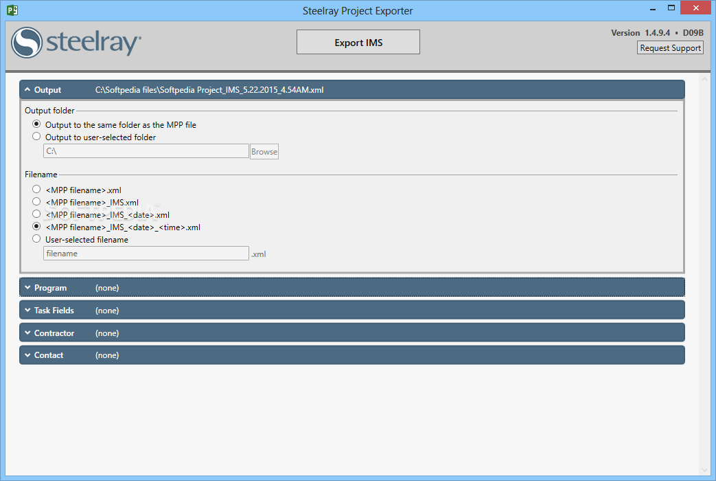Image resolution: width=716 pixels, height=481 pixels.
Task: Expand the Task Fields section
Action: tap(352, 310)
